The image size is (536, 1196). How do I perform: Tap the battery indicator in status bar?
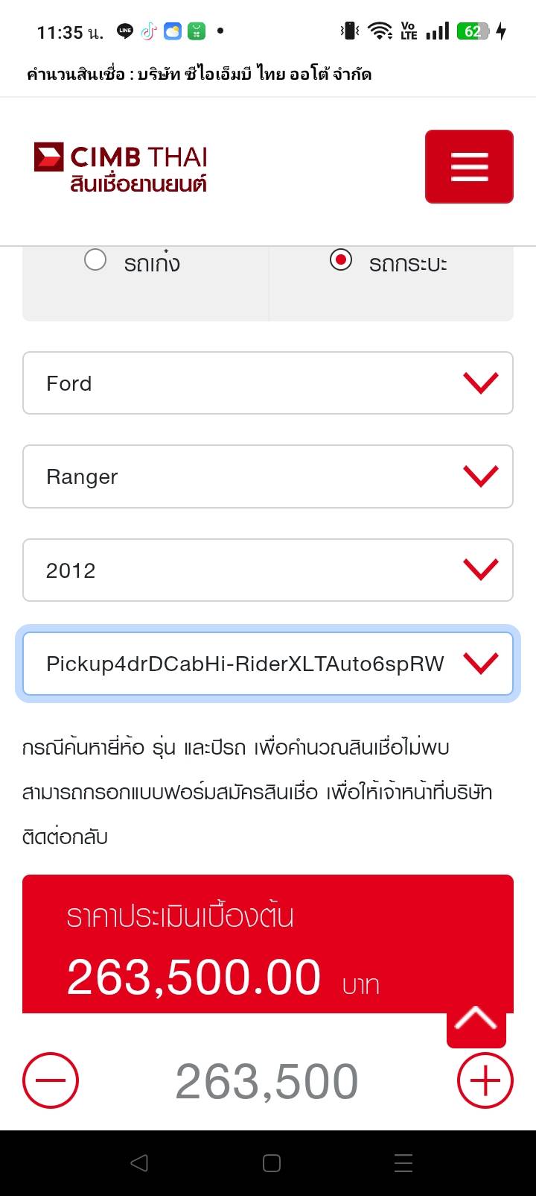473,31
